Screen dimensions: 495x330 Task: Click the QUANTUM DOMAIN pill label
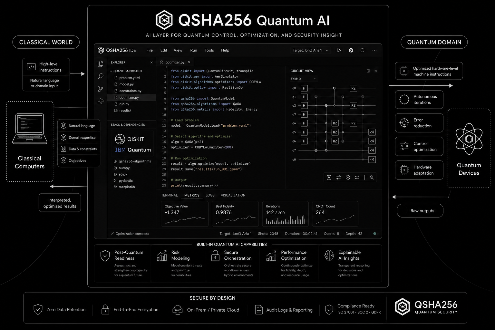point(434,42)
